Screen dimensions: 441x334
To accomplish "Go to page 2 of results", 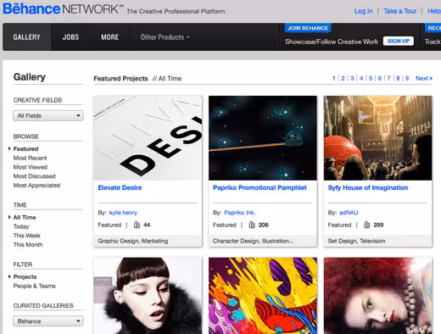I will pos(343,78).
